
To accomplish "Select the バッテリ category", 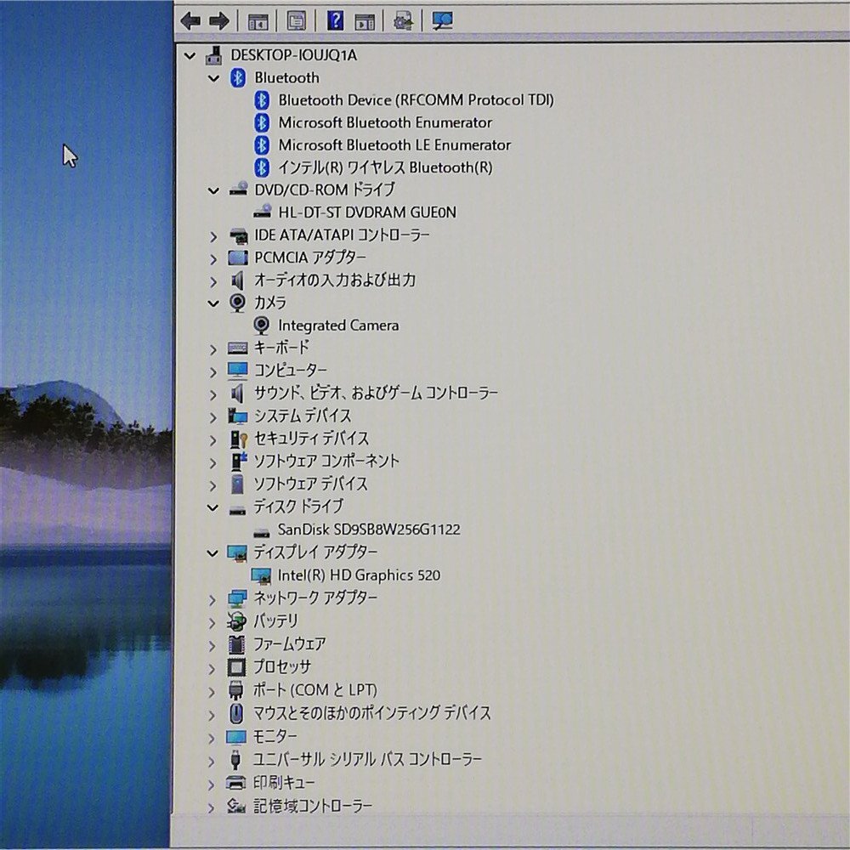I will pyautogui.click(x=275, y=620).
